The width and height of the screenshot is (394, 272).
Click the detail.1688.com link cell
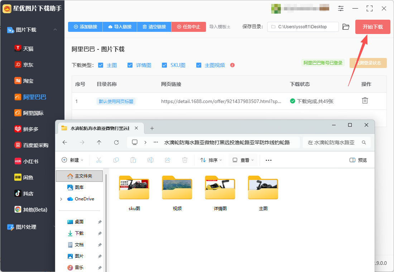[221, 101]
